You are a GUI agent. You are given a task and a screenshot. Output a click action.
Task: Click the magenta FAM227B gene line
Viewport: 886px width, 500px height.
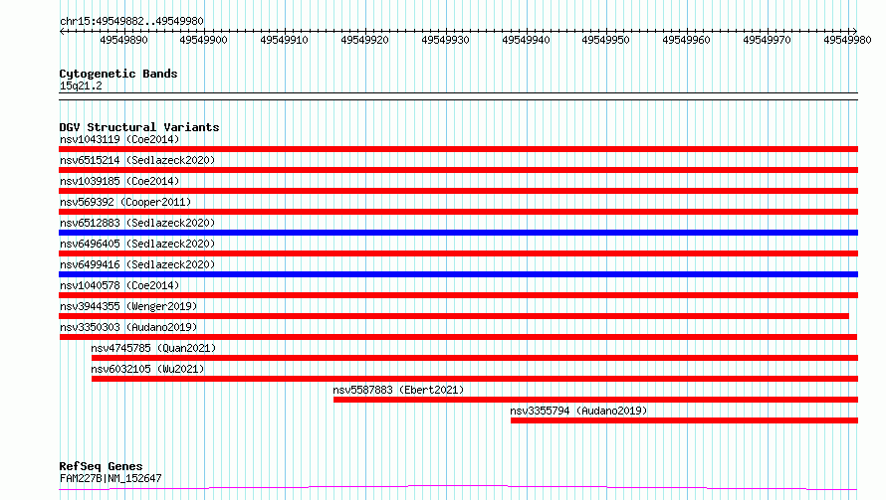point(458,487)
